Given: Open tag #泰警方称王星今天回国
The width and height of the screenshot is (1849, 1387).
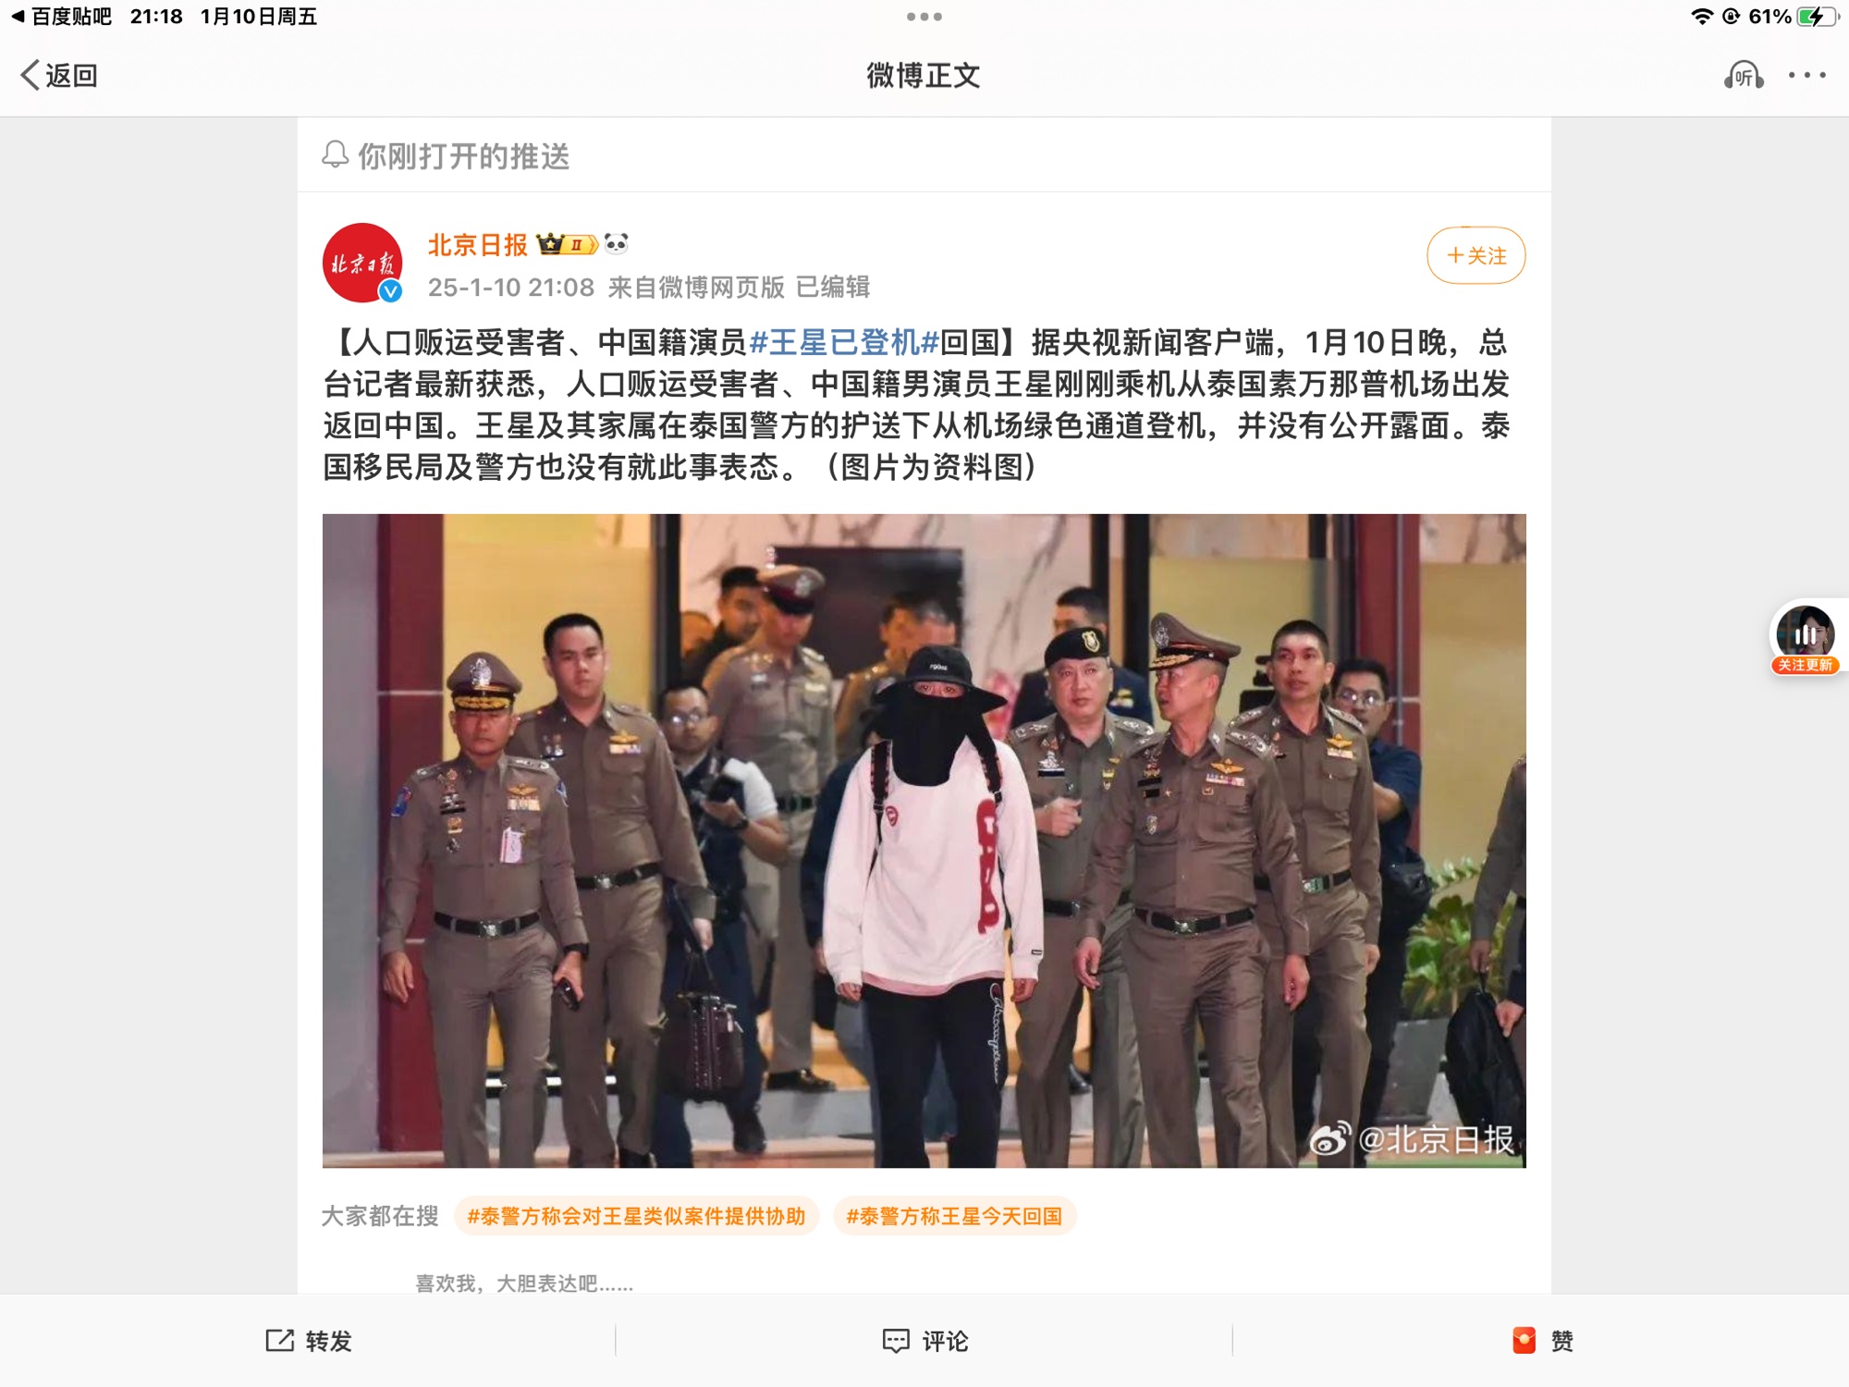Looking at the screenshot, I should tap(954, 1216).
